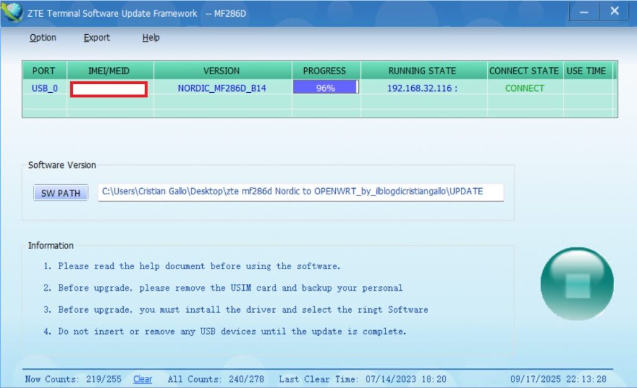637x388 pixels.
Task: Click the Clear counts link
Action: [x=142, y=379]
